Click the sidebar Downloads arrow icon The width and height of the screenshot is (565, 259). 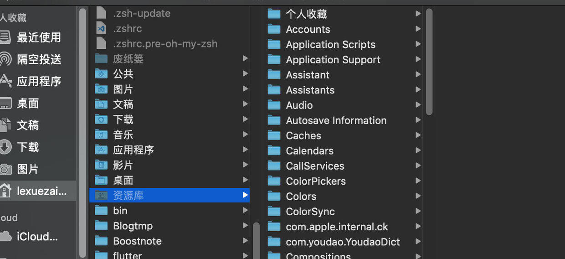tap(5, 147)
